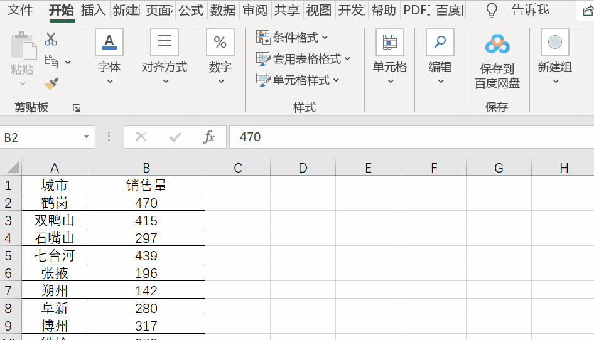Screen dimensions: 594x340
Task: Expand the New Group (新建组) dropdown chevron
Action: point(556,82)
